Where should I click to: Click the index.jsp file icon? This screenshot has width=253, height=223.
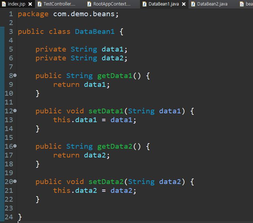pos(4,4)
